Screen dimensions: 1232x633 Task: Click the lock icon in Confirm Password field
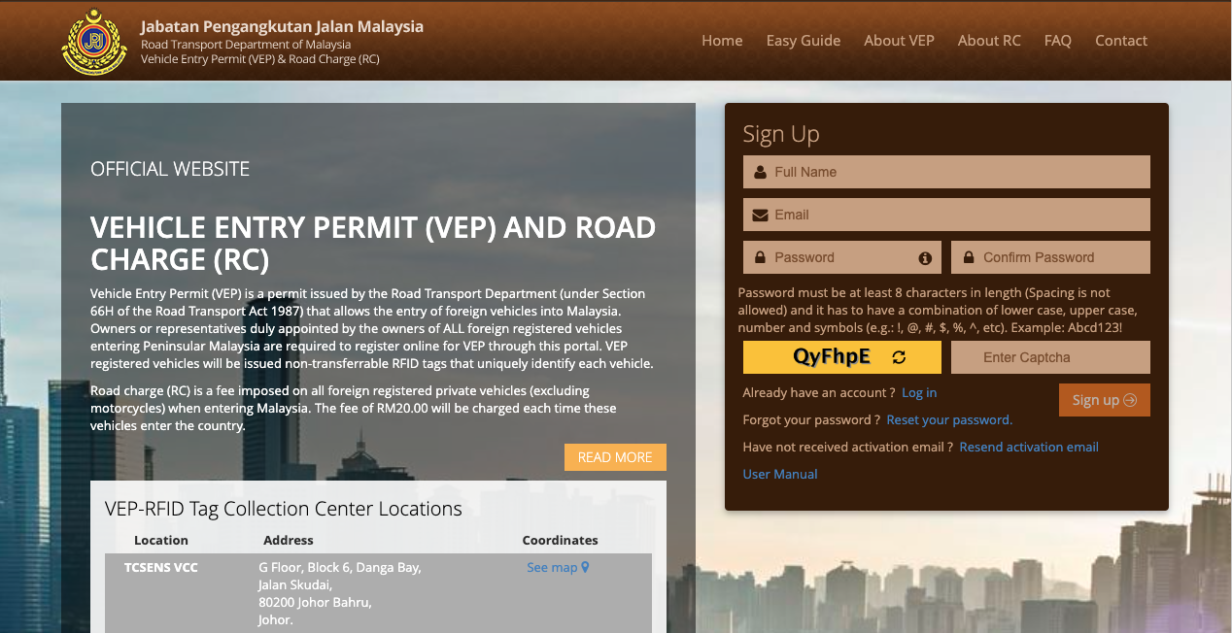pyautogui.click(x=968, y=257)
